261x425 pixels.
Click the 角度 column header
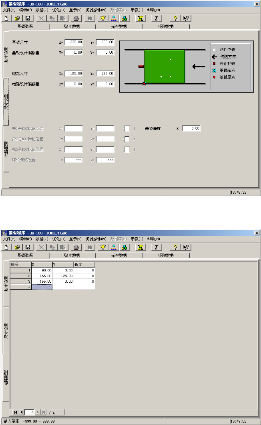coord(84,265)
